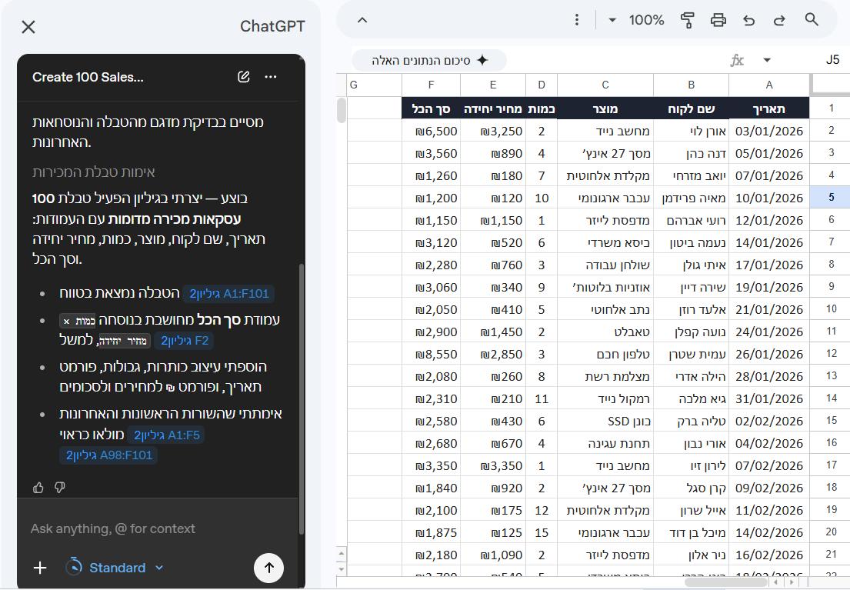Screen dimensions: 850x590
Task: Select column A header
Action: (769, 85)
